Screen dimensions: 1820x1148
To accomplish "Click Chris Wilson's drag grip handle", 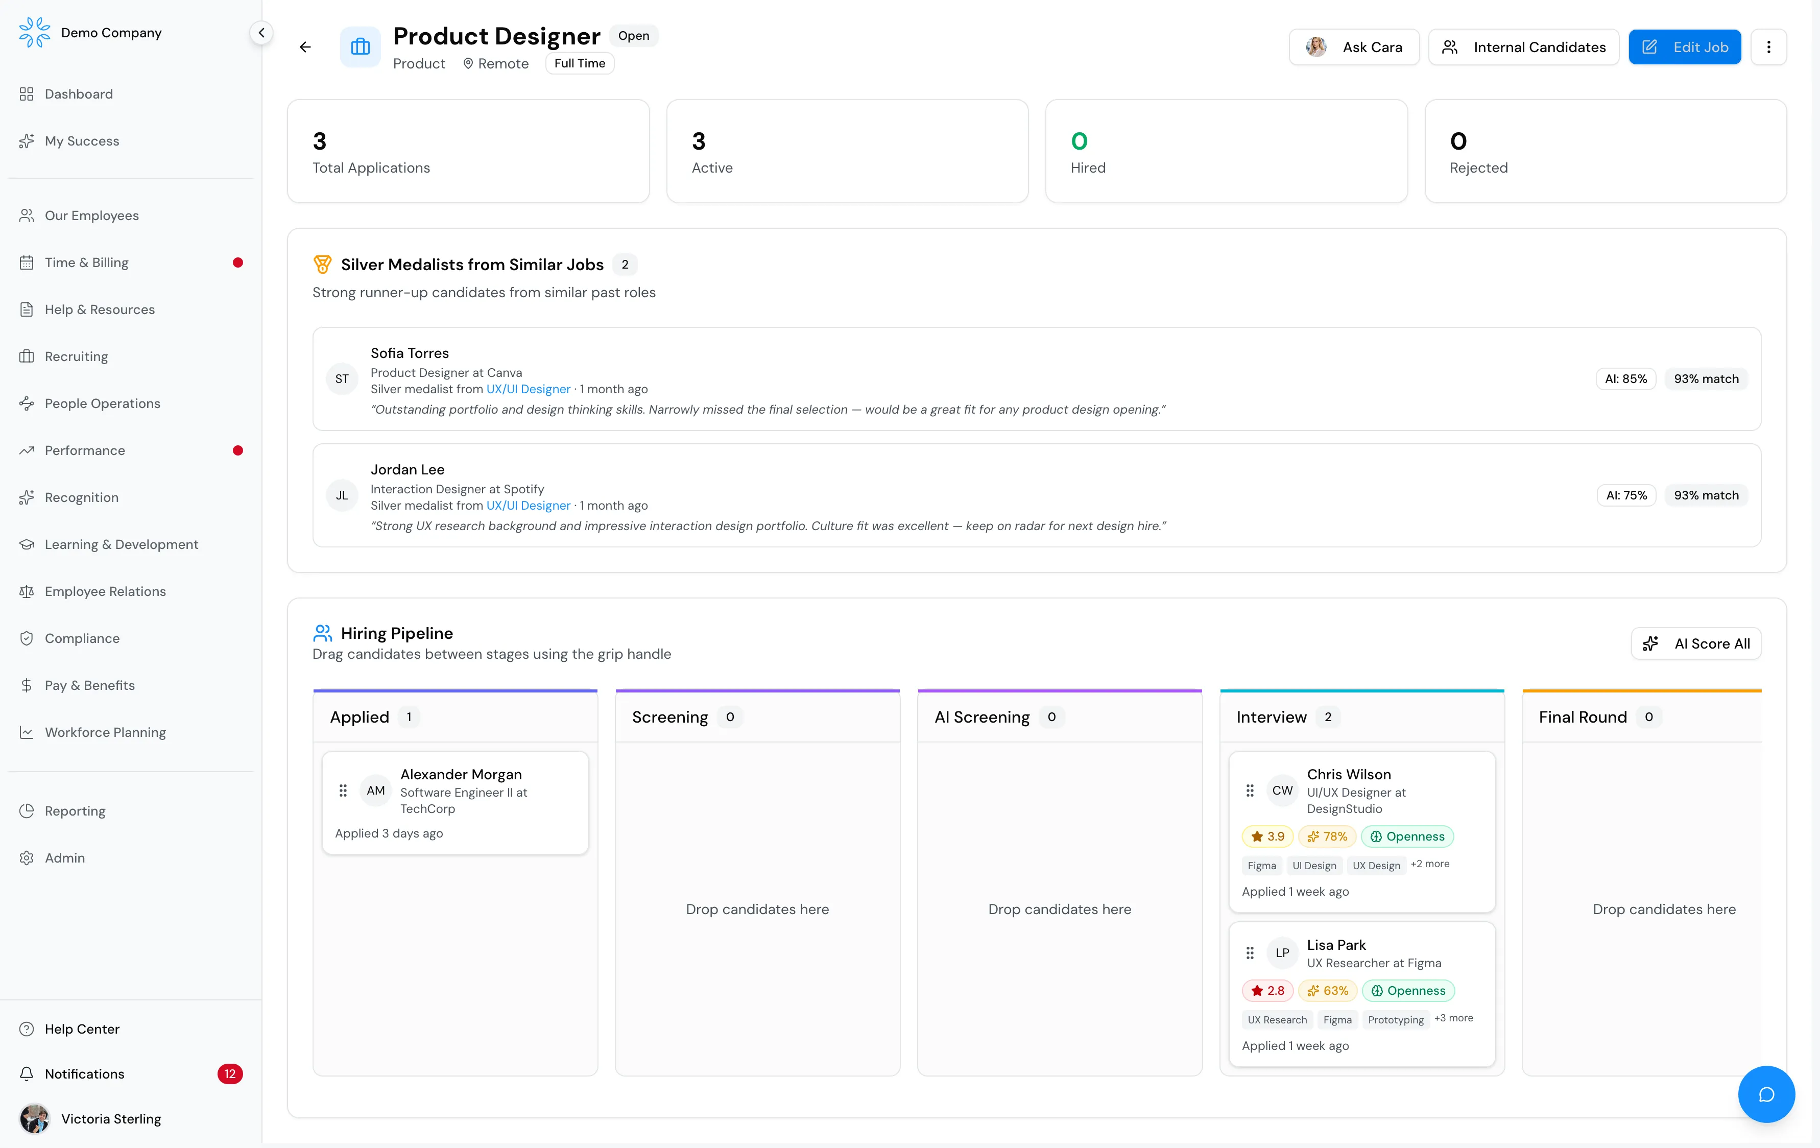I will click(x=1250, y=790).
